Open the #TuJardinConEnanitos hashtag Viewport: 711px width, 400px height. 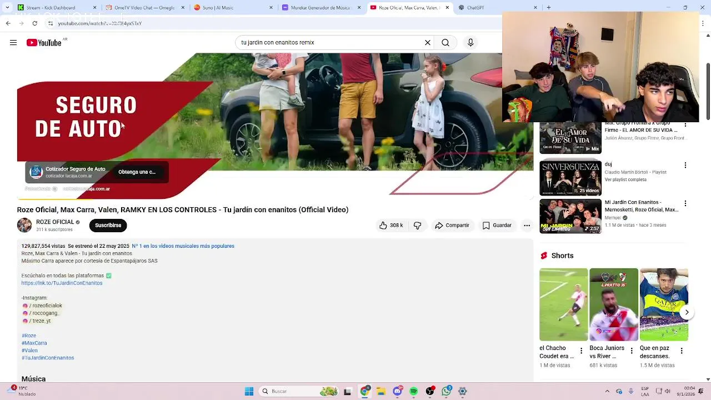click(x=48, y=358)
